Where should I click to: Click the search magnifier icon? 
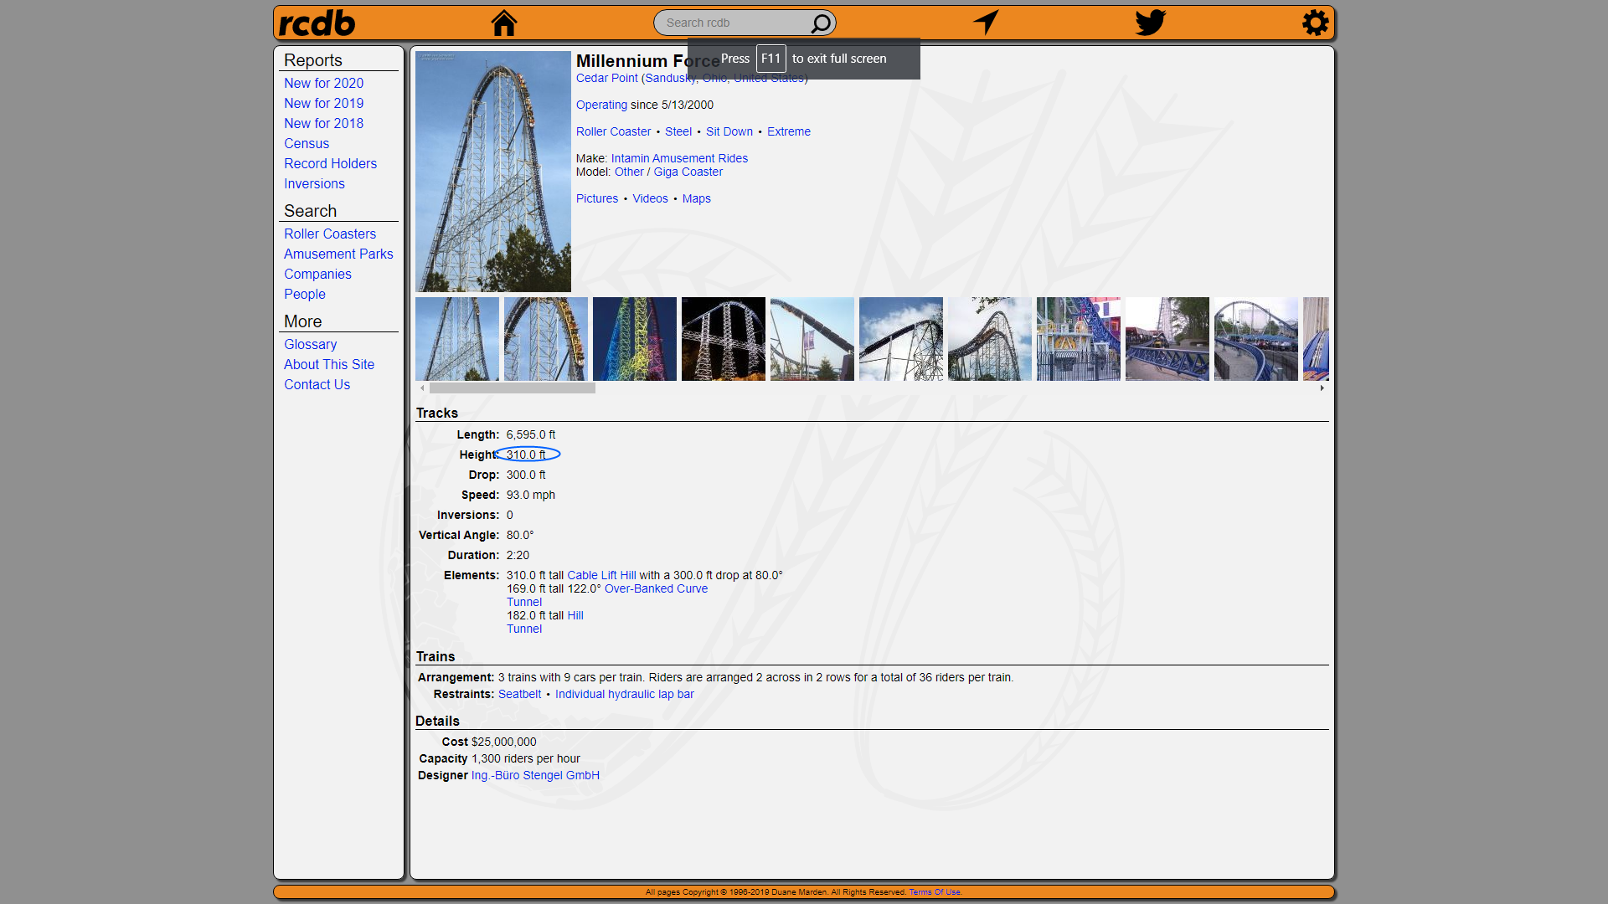pos(821,23)
